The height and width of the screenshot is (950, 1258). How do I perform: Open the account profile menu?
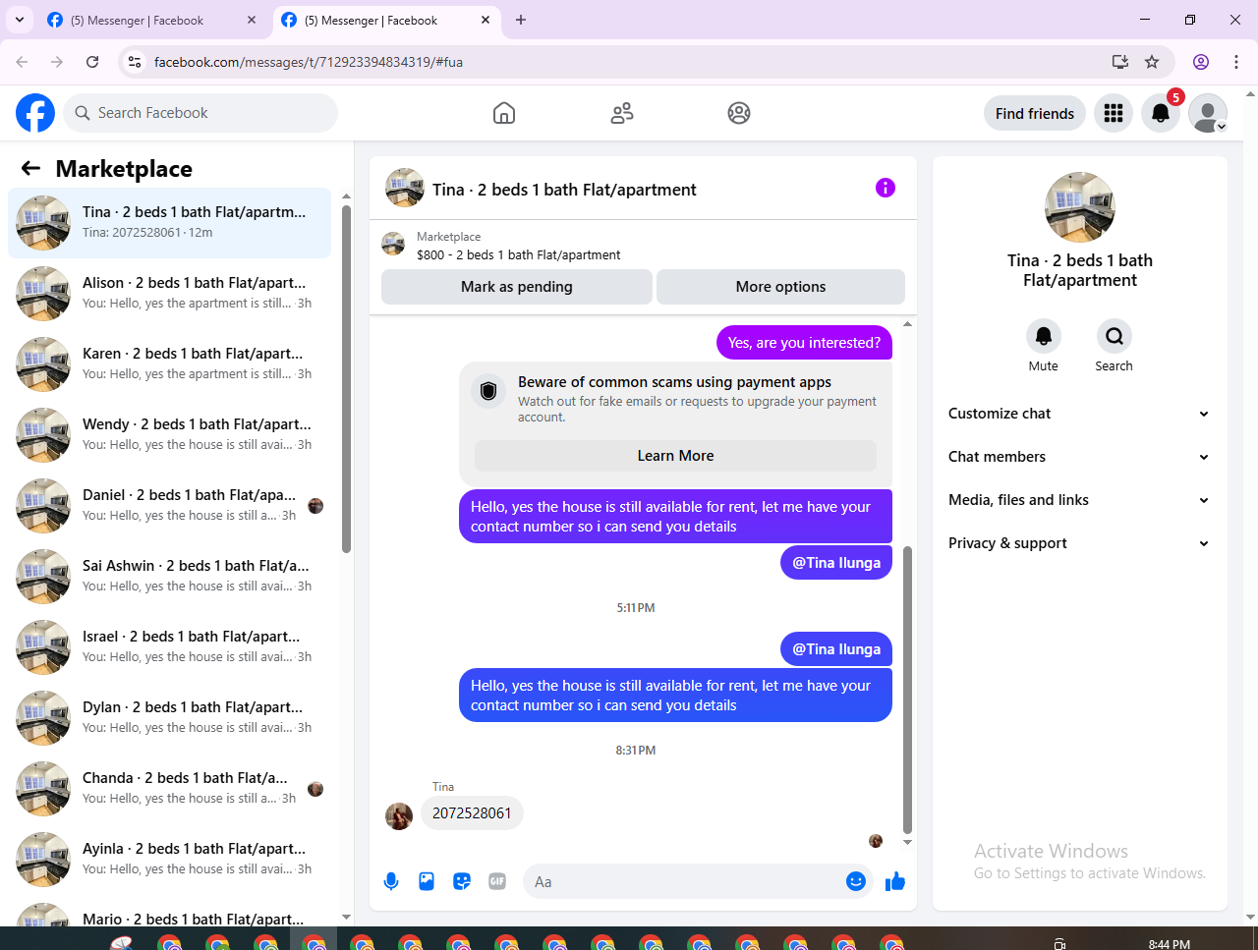[1208, 113]
